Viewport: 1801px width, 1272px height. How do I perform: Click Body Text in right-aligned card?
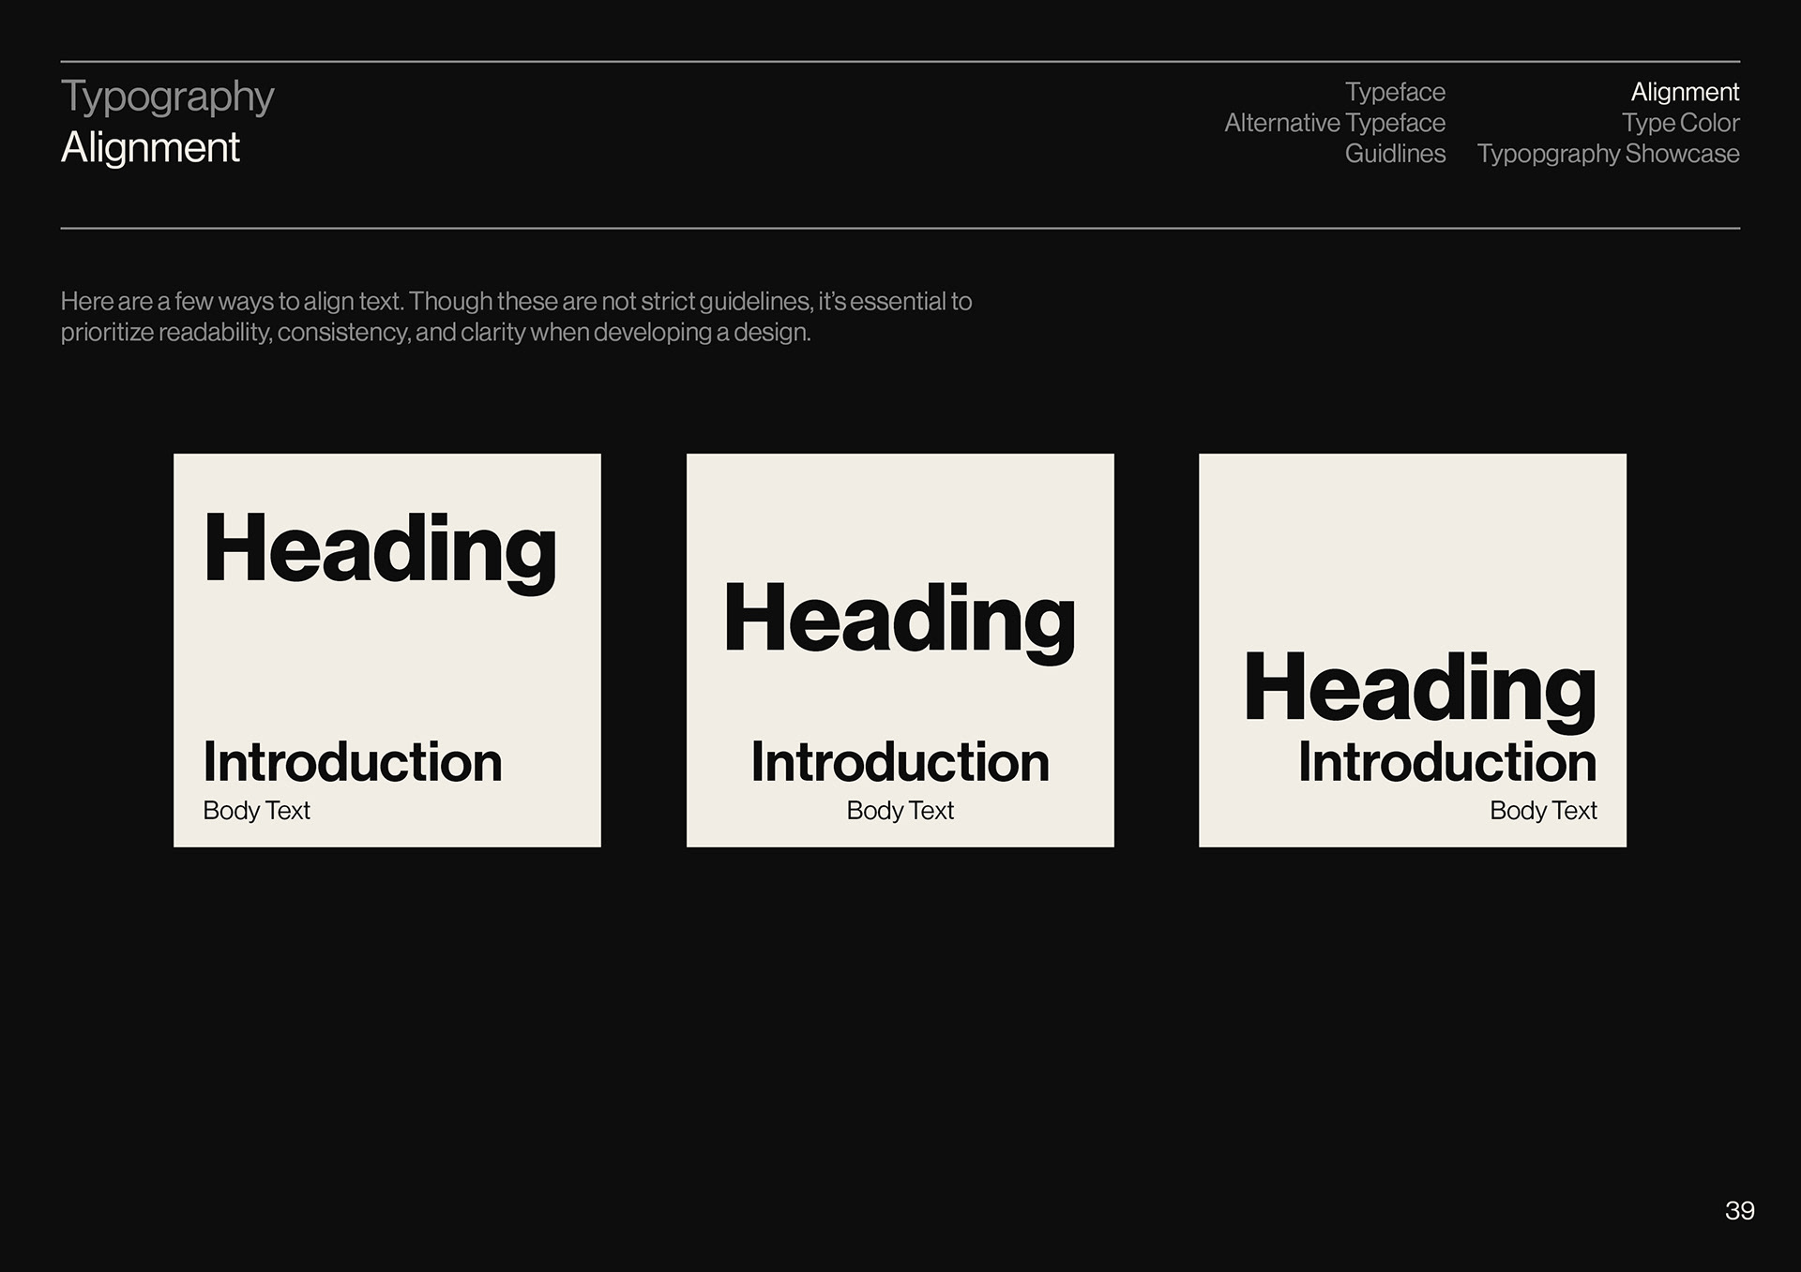coord(1543,811)
